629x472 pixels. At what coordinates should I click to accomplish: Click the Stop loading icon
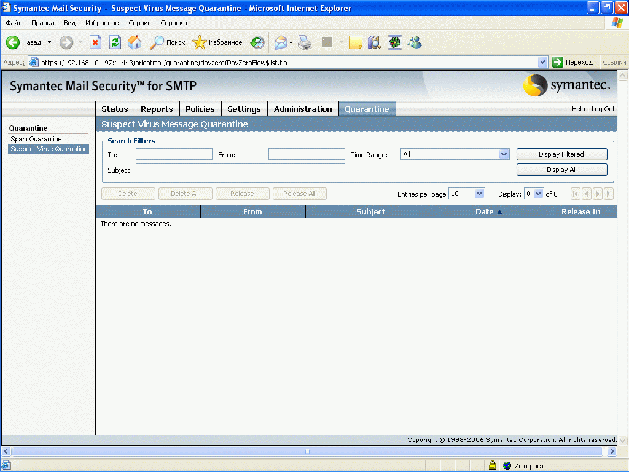(x=95, y=42)
